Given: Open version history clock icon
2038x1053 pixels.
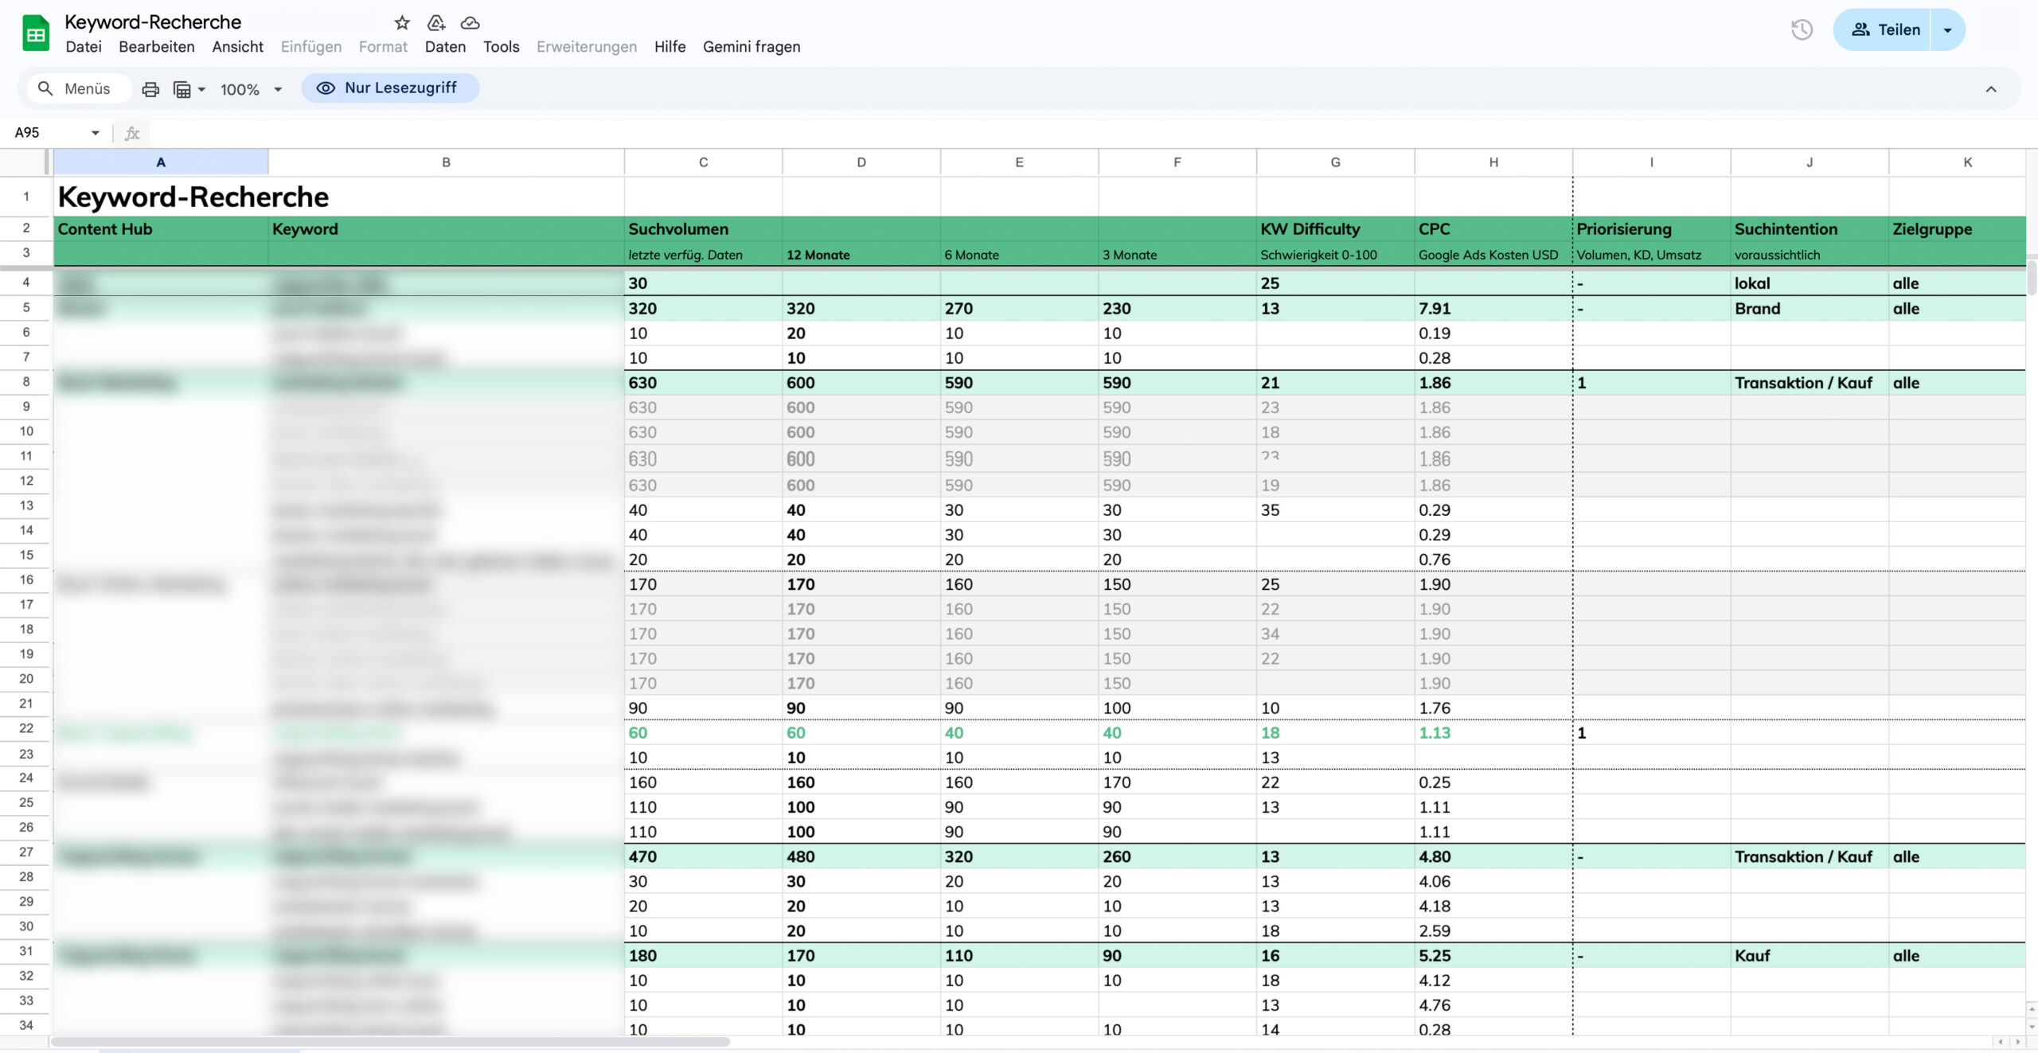Looking at the screenshot, I should pyautogui.click(x=1802, y=30).
